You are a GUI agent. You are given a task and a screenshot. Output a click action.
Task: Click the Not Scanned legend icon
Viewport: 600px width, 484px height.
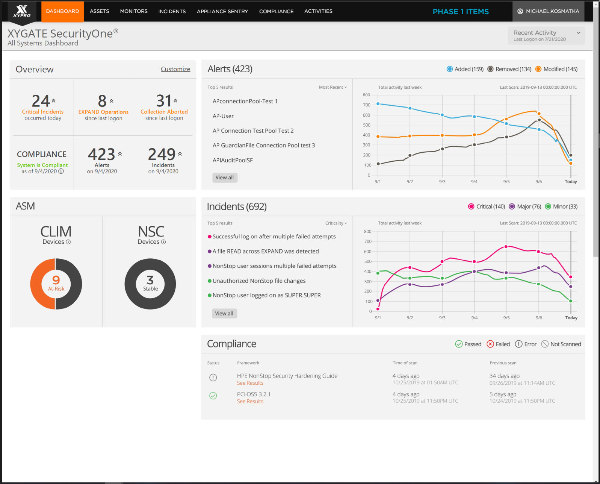545,344
